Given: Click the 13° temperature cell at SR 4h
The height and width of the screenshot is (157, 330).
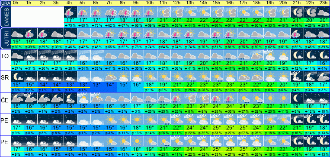Looking at the screenshot, I should [70, 85].
